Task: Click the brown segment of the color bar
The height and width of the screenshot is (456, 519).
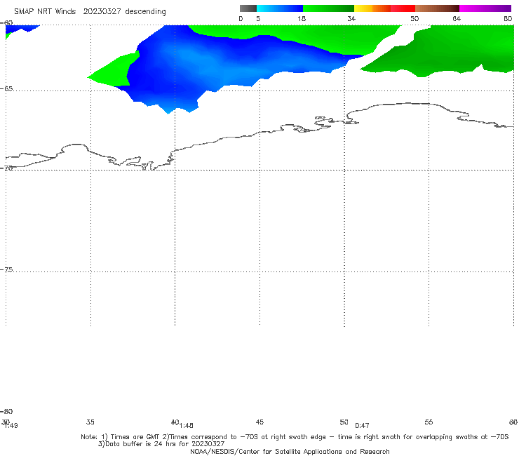Action: 437,8
